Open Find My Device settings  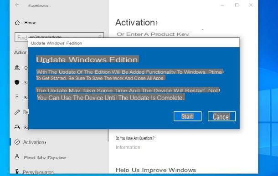41,157
